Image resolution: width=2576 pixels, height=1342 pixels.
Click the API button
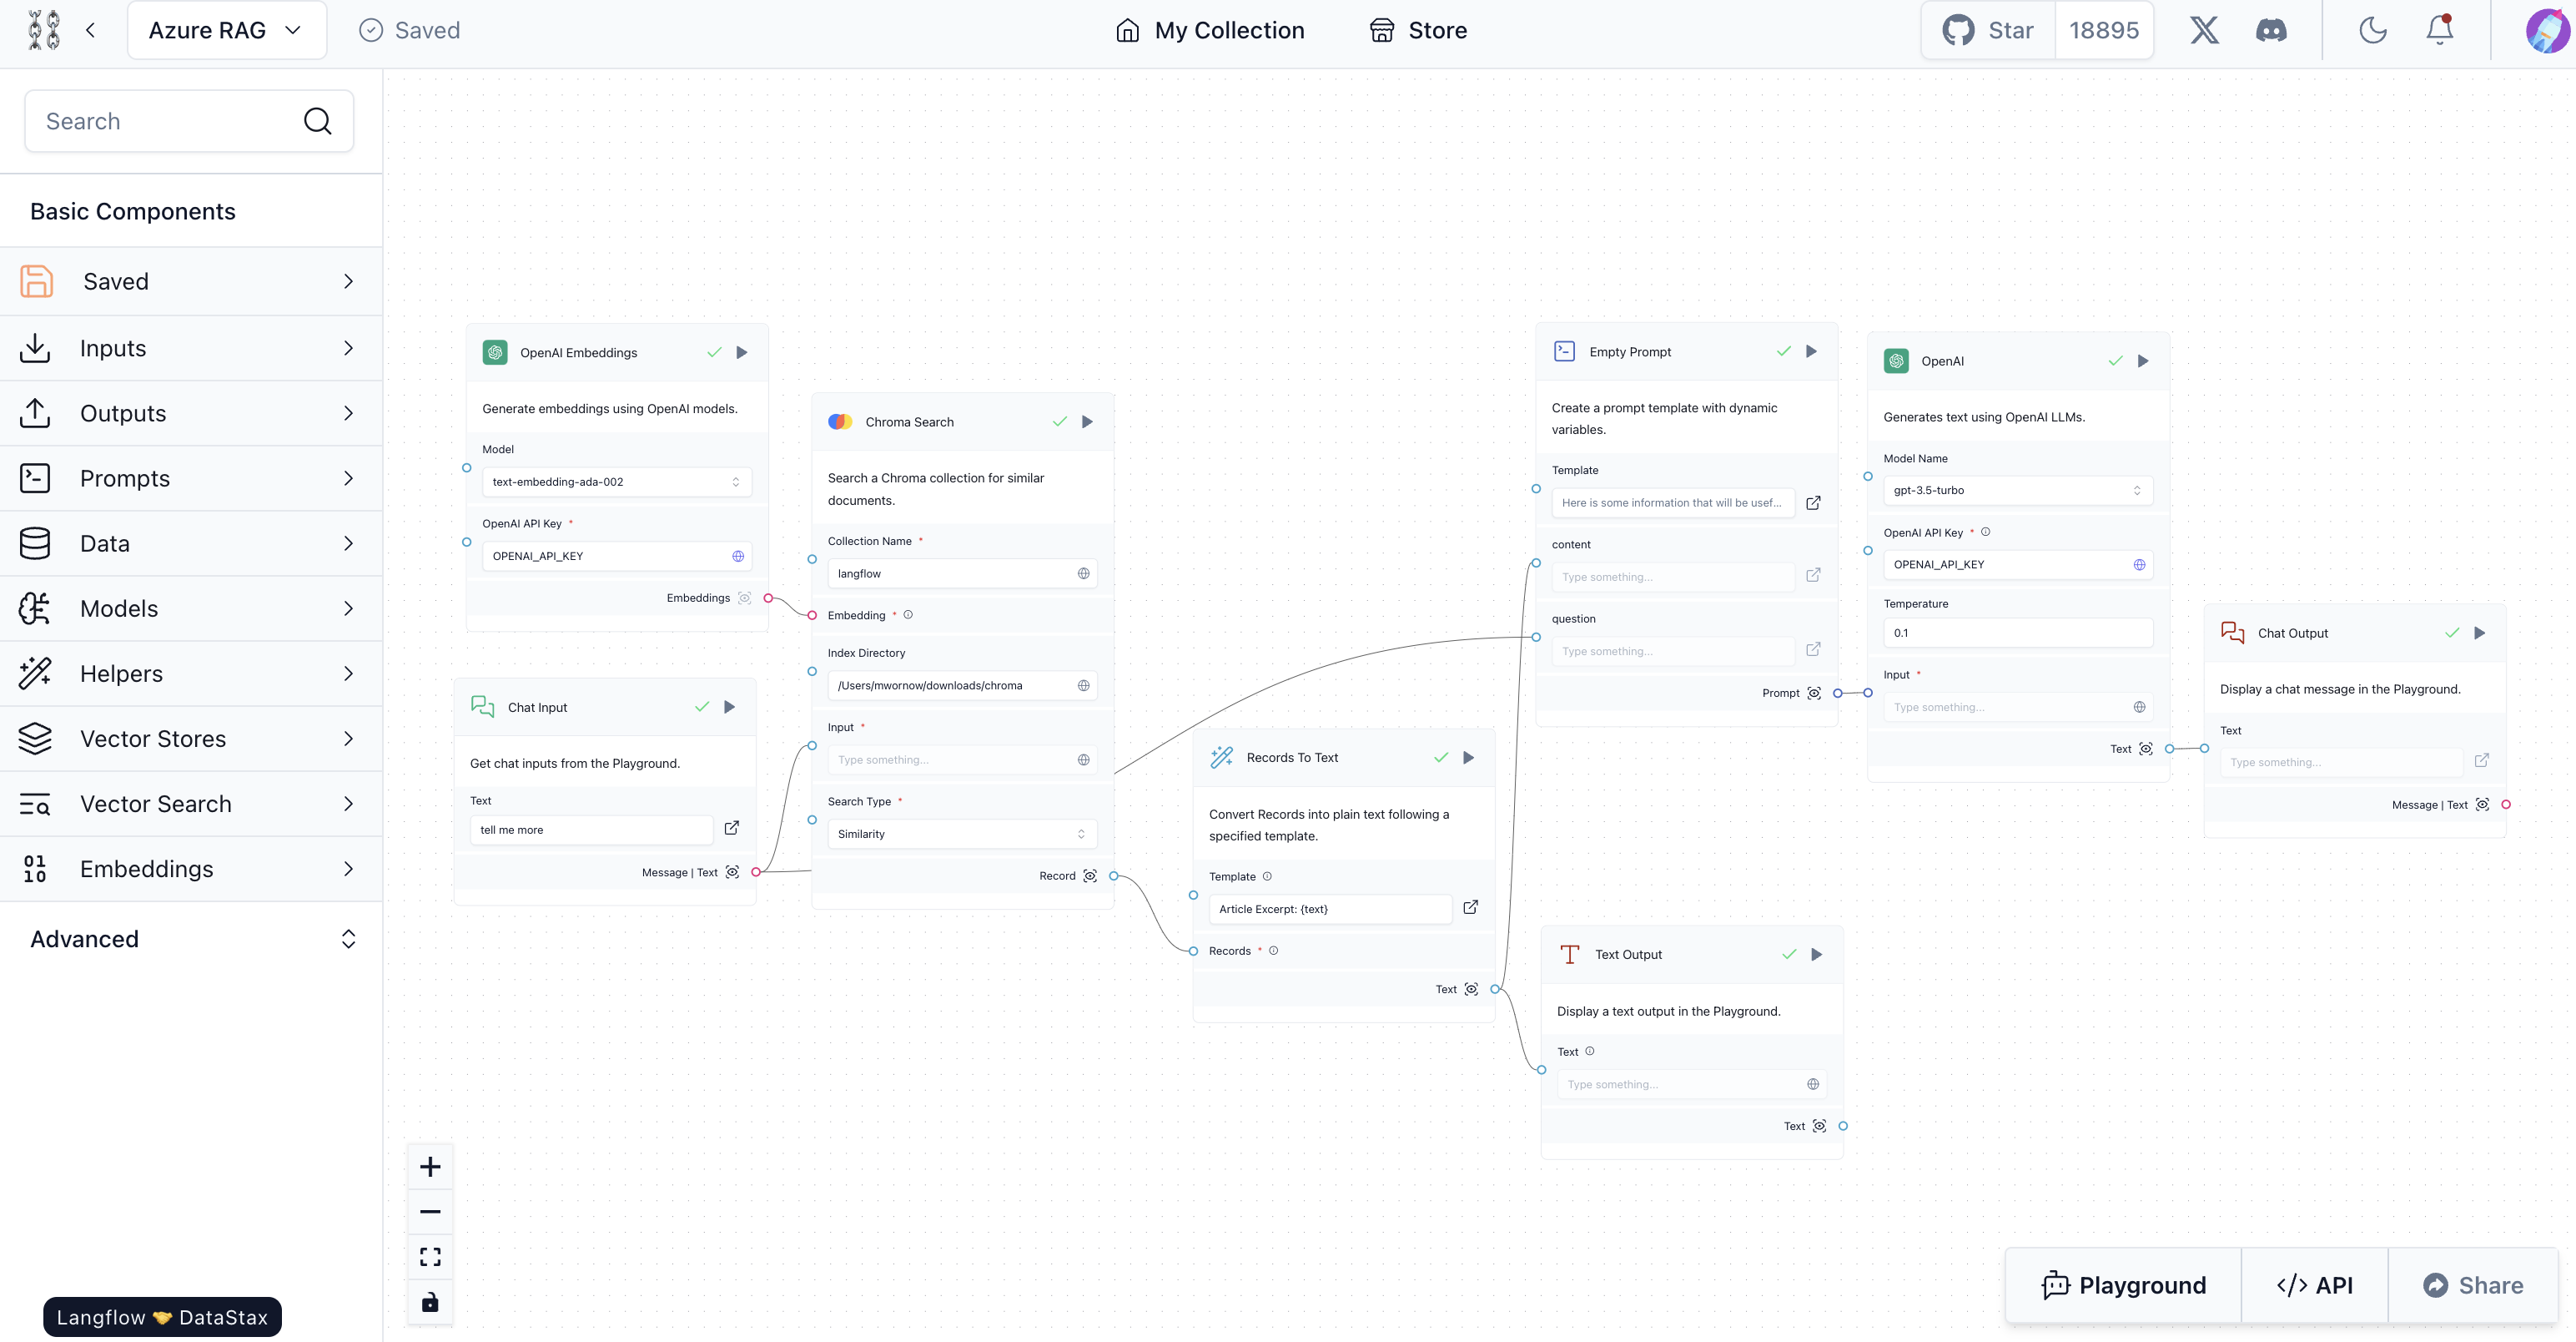tap(2313, 1286)
